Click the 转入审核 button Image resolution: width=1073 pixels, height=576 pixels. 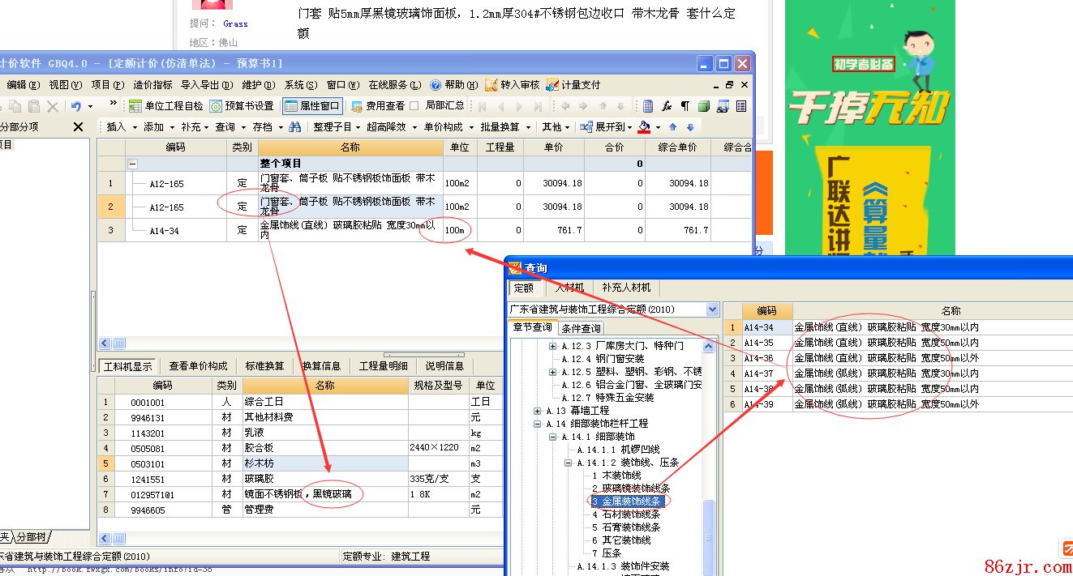[x=513, y=85]
